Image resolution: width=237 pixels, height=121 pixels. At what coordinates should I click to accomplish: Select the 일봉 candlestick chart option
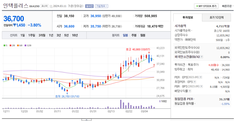(125, 35)
